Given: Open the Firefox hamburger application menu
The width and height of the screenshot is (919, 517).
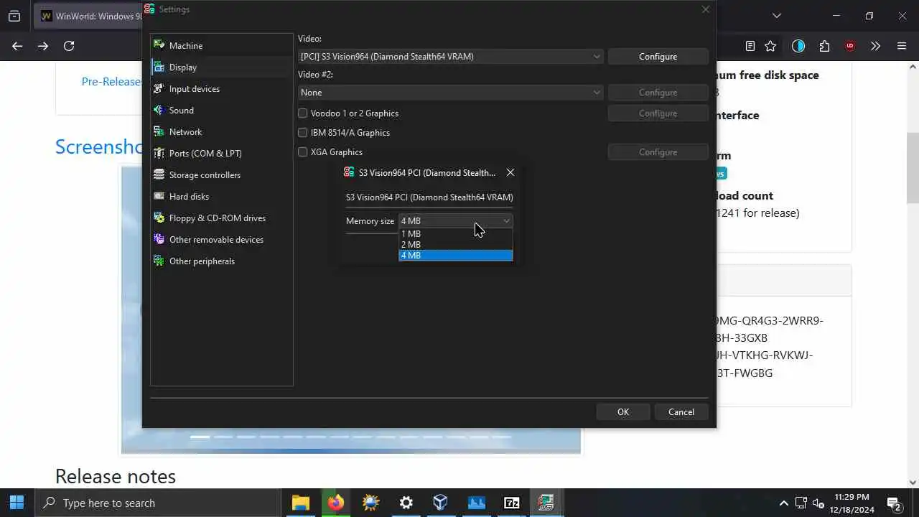Looking at the screenshot, I should 902,46.
